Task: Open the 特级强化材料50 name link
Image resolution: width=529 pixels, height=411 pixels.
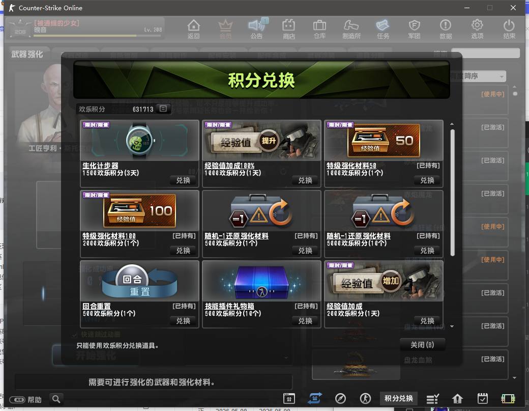Action: click(x=351, y=166)
